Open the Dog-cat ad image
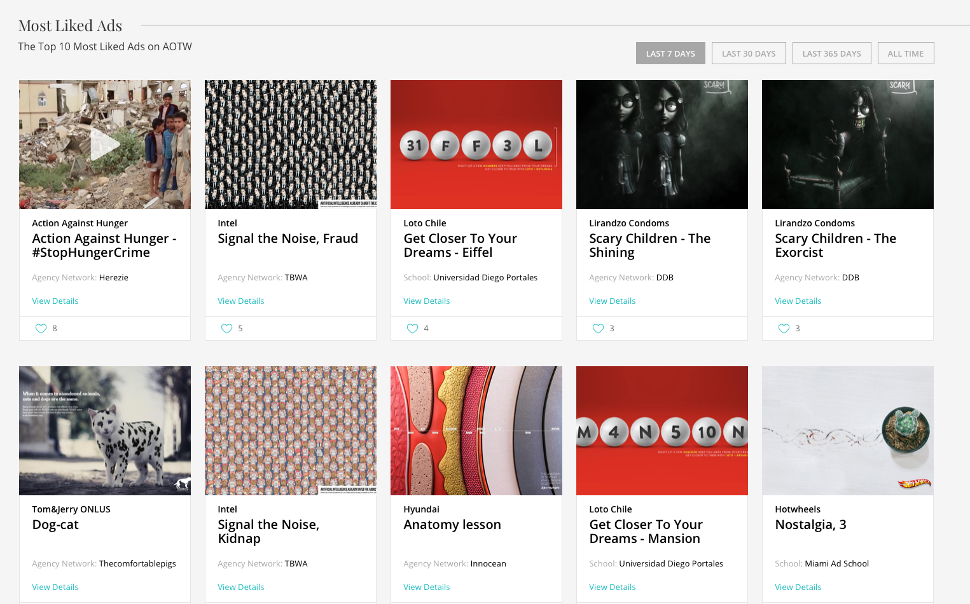Viewport: 970px width, 604px height. pyautogui.click(x=105, y=430)
